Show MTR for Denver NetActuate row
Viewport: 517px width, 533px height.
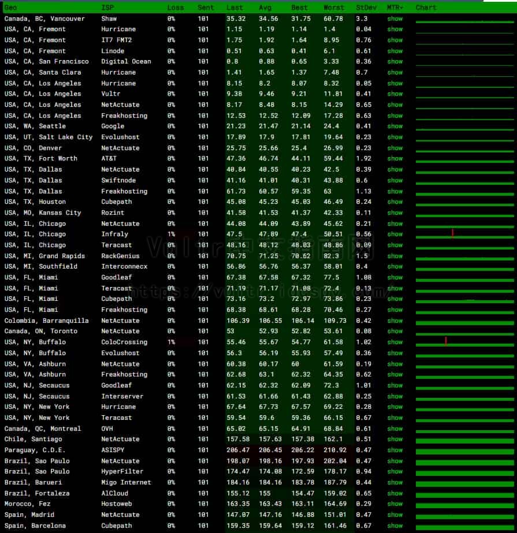(x=395, y=148)
